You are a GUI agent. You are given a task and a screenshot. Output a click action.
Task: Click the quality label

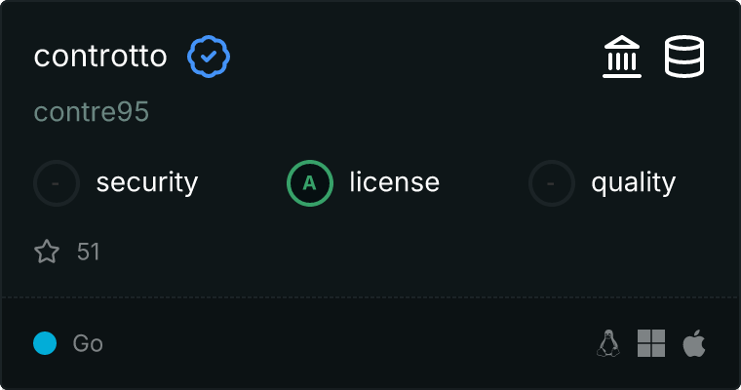[633, 182]
